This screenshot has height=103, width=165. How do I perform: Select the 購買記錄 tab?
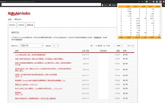coord(30,25)
